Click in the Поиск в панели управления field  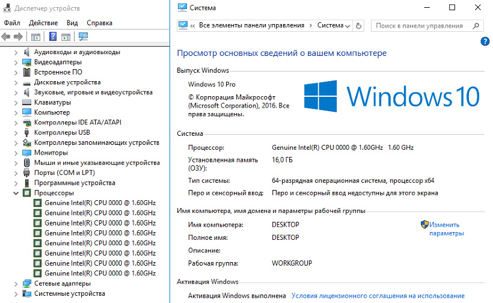click(421, 26)
